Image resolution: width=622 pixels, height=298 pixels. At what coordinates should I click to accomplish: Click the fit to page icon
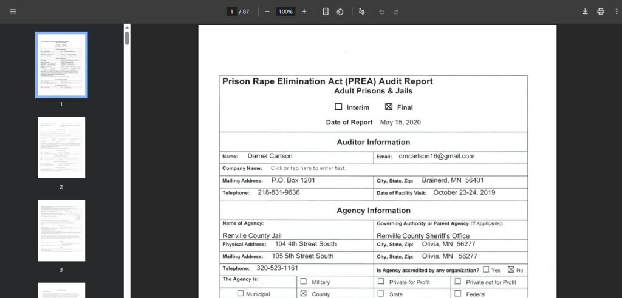[x=326, y=12]
